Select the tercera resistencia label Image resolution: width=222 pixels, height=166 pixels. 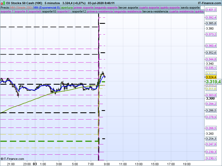[155, 12]
